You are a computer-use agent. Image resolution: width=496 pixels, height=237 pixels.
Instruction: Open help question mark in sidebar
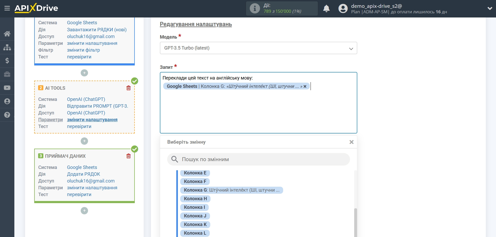7,115
